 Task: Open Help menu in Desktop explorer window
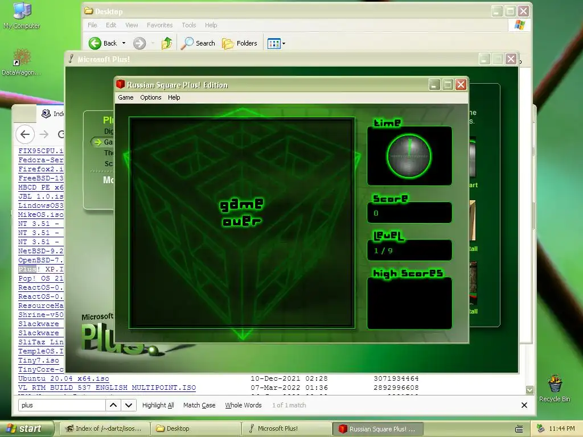[x=211, y=25]
